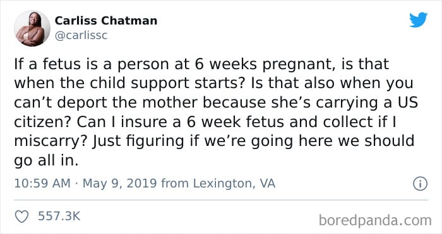Click the 557.3K likes count
This screenshot has height=234, width=442.
click(x=59, y=216)
